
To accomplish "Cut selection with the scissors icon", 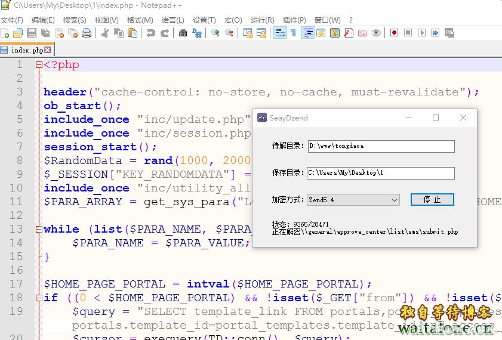I will 104,33.
